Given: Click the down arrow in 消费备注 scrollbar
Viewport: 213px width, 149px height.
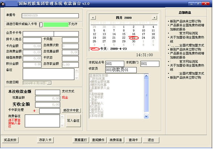Looking at the screenshot, I should tap(62, 125).
